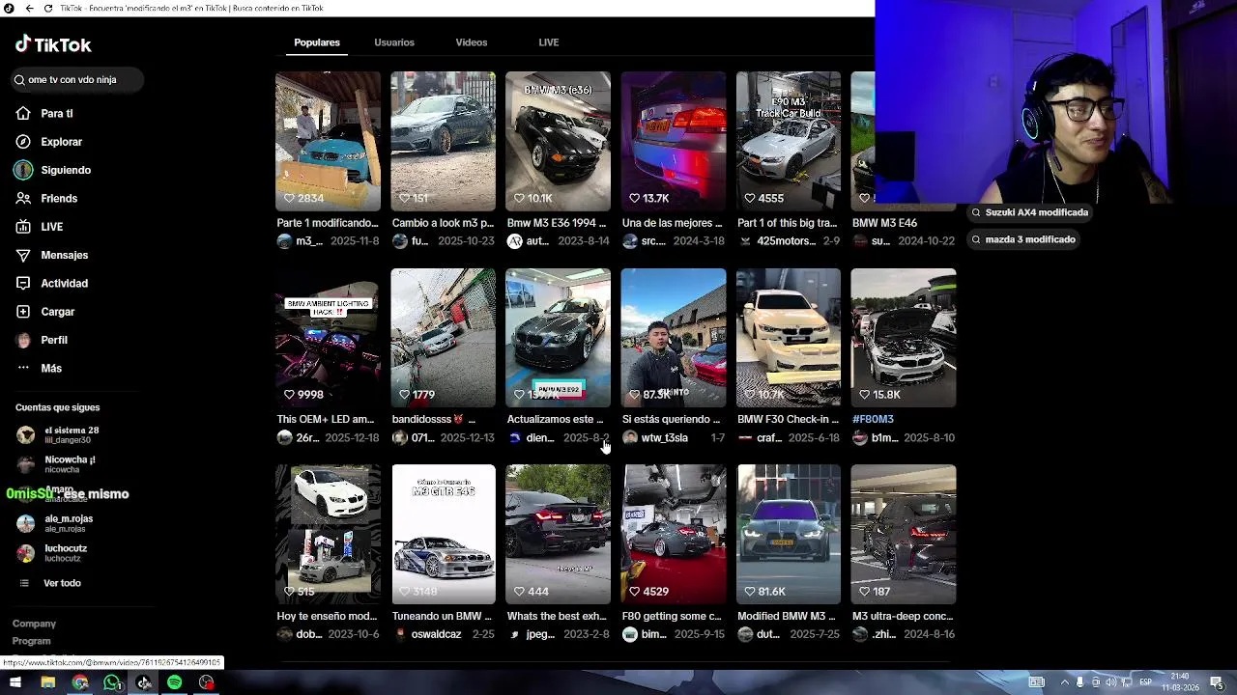Open the Bmw M3 E36 1994 video thumbnail

[x=558, y=141]
